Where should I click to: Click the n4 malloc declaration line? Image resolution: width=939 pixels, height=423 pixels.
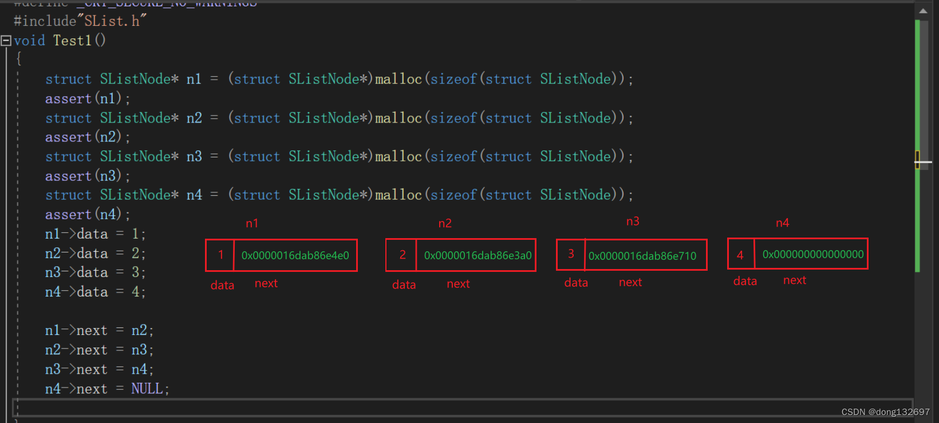click(340, 195)
